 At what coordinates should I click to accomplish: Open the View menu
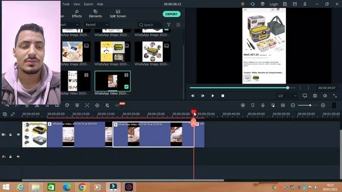tap(76, 4)
